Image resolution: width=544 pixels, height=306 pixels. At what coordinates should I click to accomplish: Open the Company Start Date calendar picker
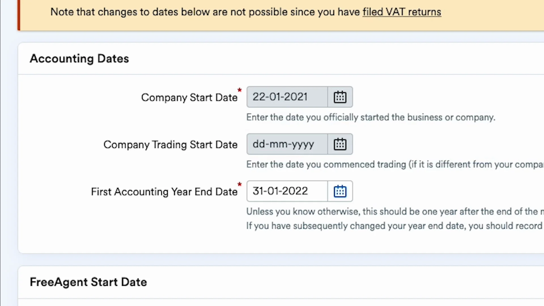point(340,97)
